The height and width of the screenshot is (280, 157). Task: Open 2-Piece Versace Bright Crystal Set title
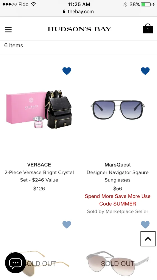(39, 176)
